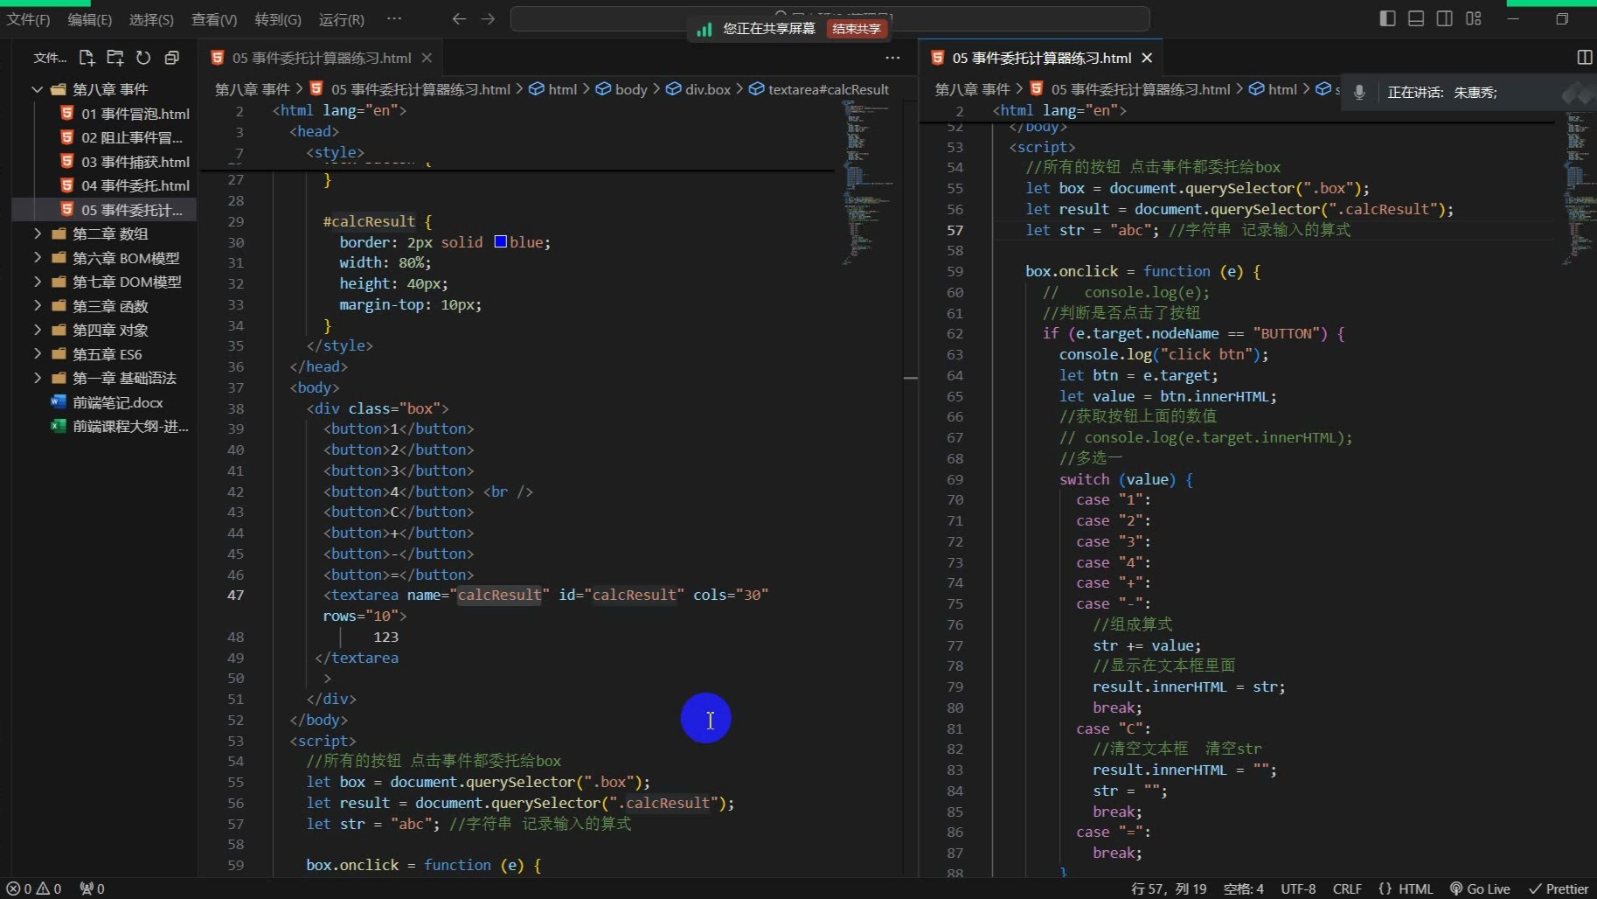
Task: Collapse all folders in explorer
Action: pos(172,58)
